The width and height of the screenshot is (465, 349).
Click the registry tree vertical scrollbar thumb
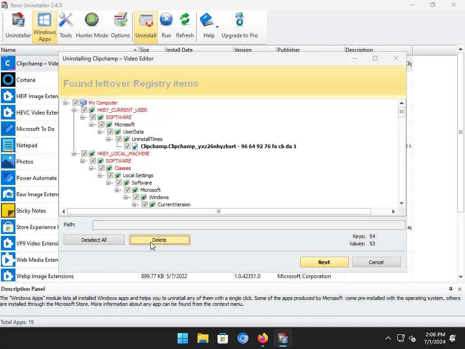pos(401,112)
